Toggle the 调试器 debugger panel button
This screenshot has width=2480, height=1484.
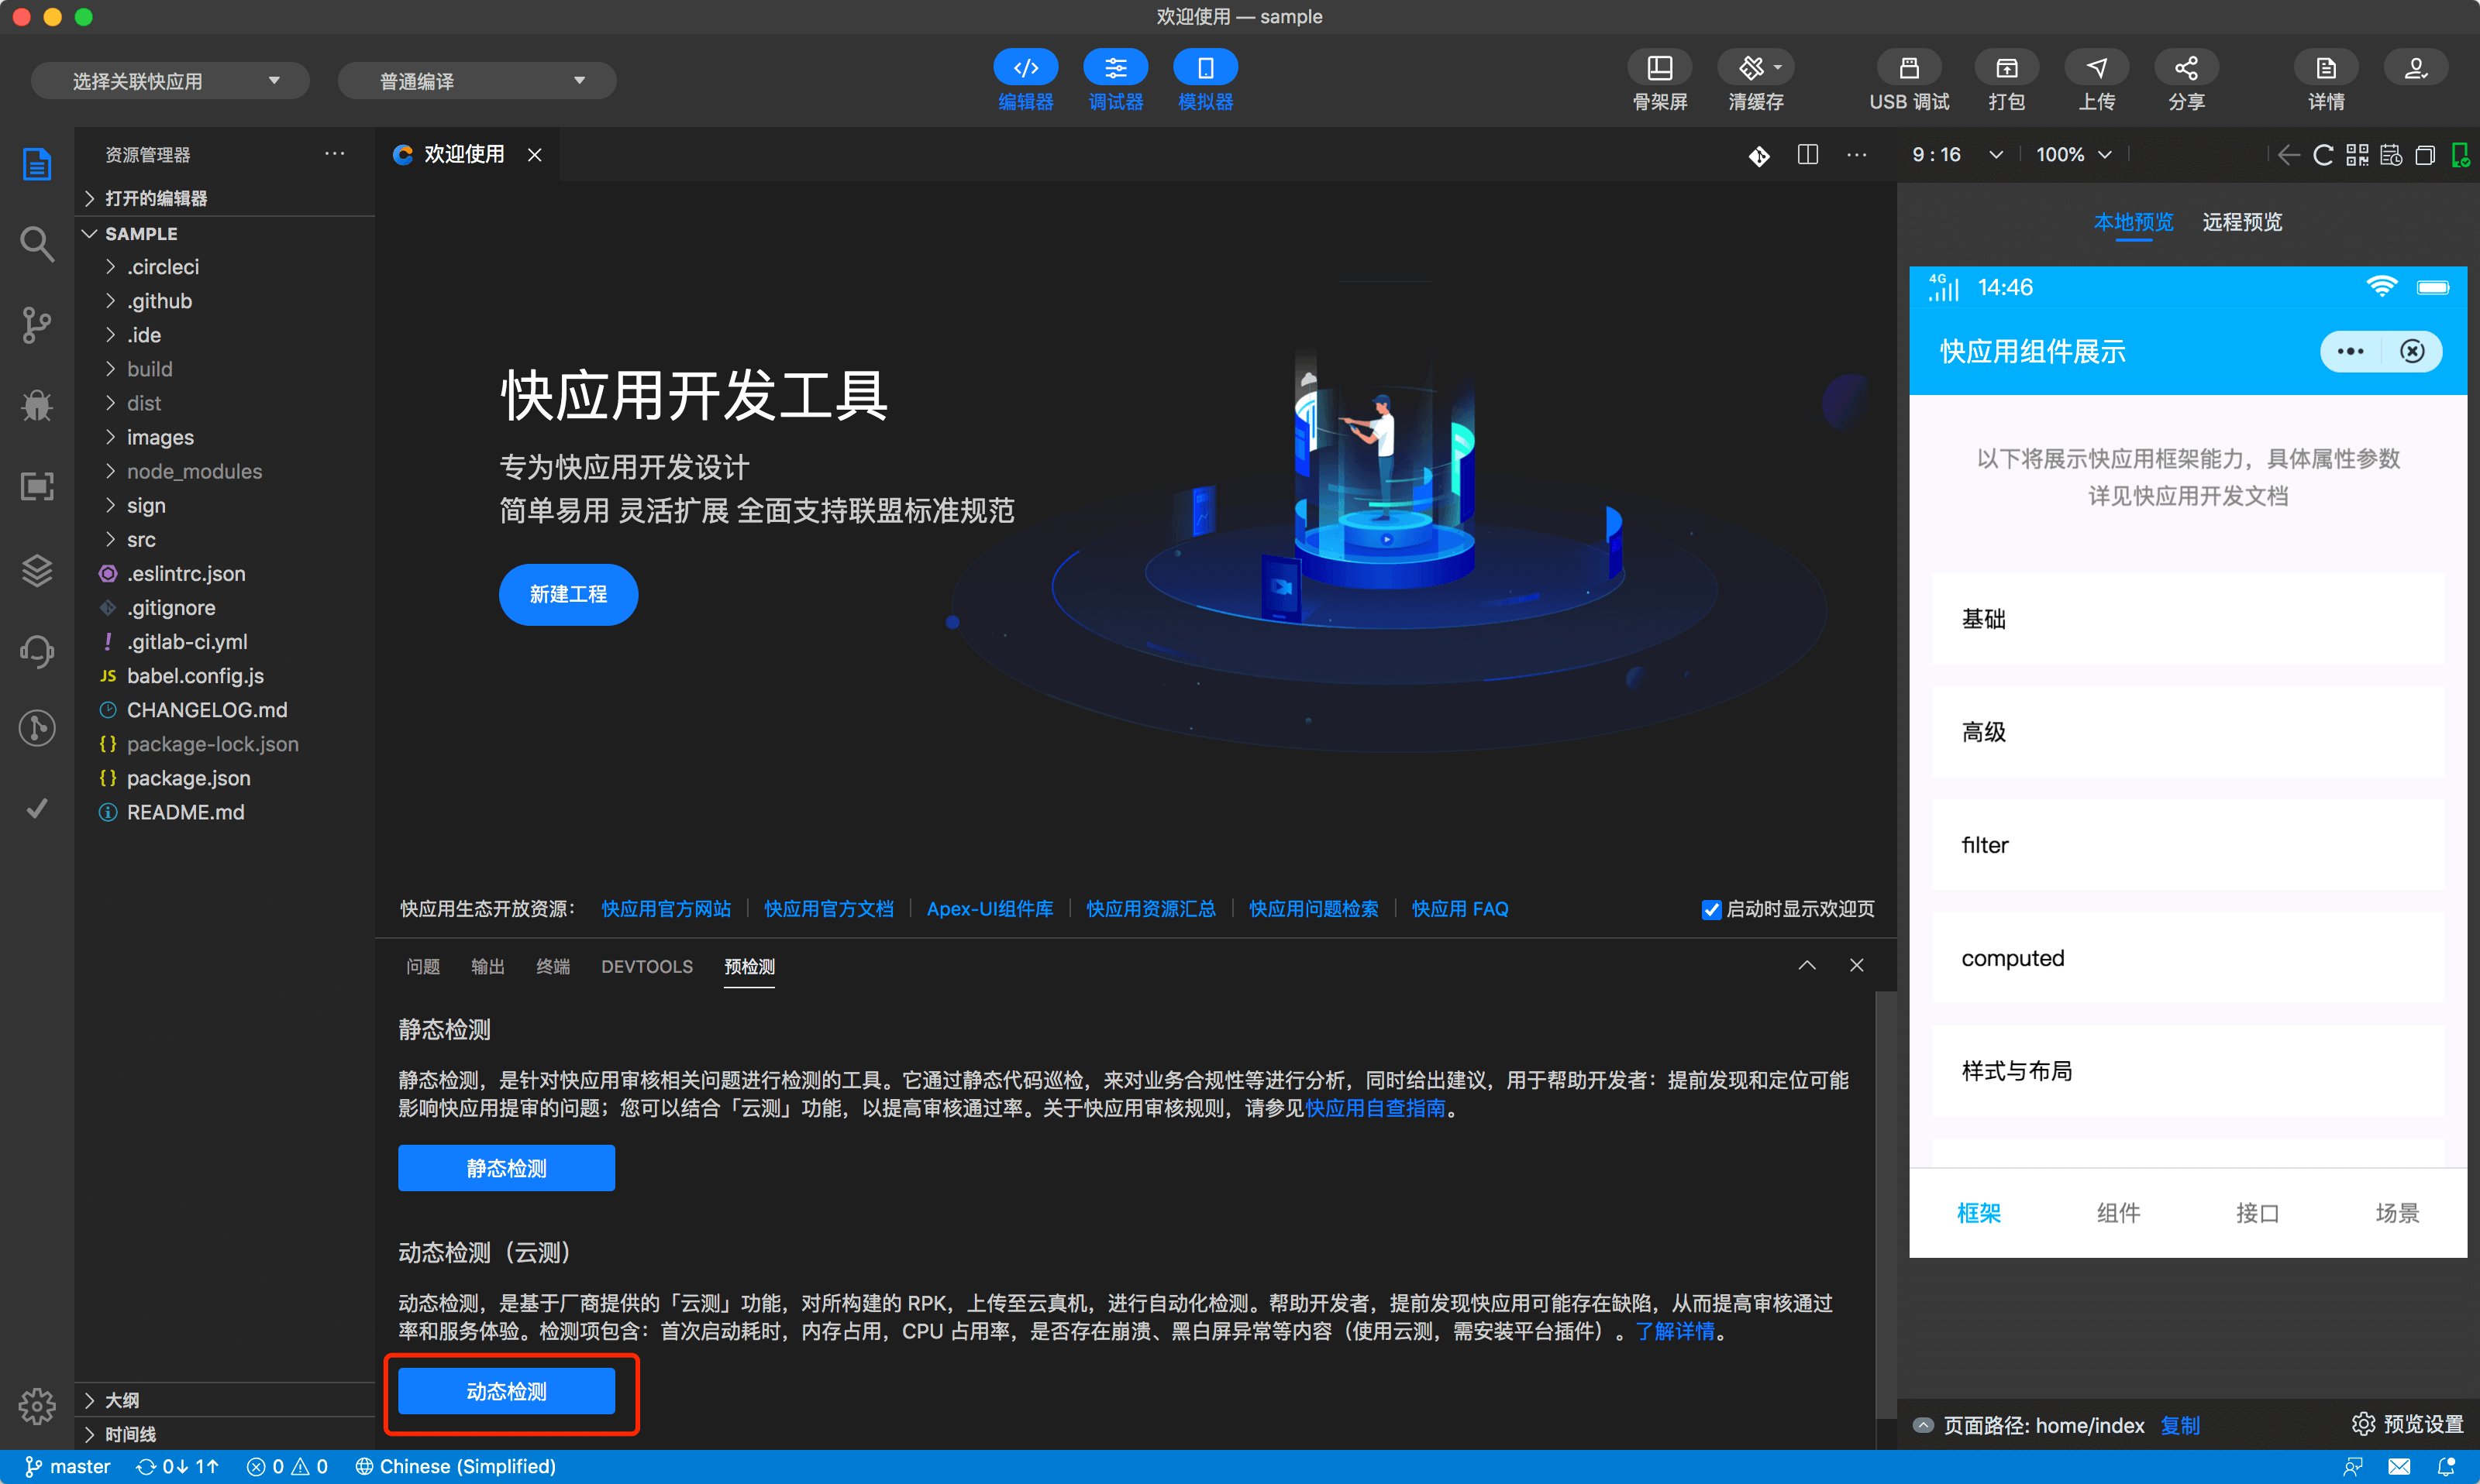[1114, 68]
